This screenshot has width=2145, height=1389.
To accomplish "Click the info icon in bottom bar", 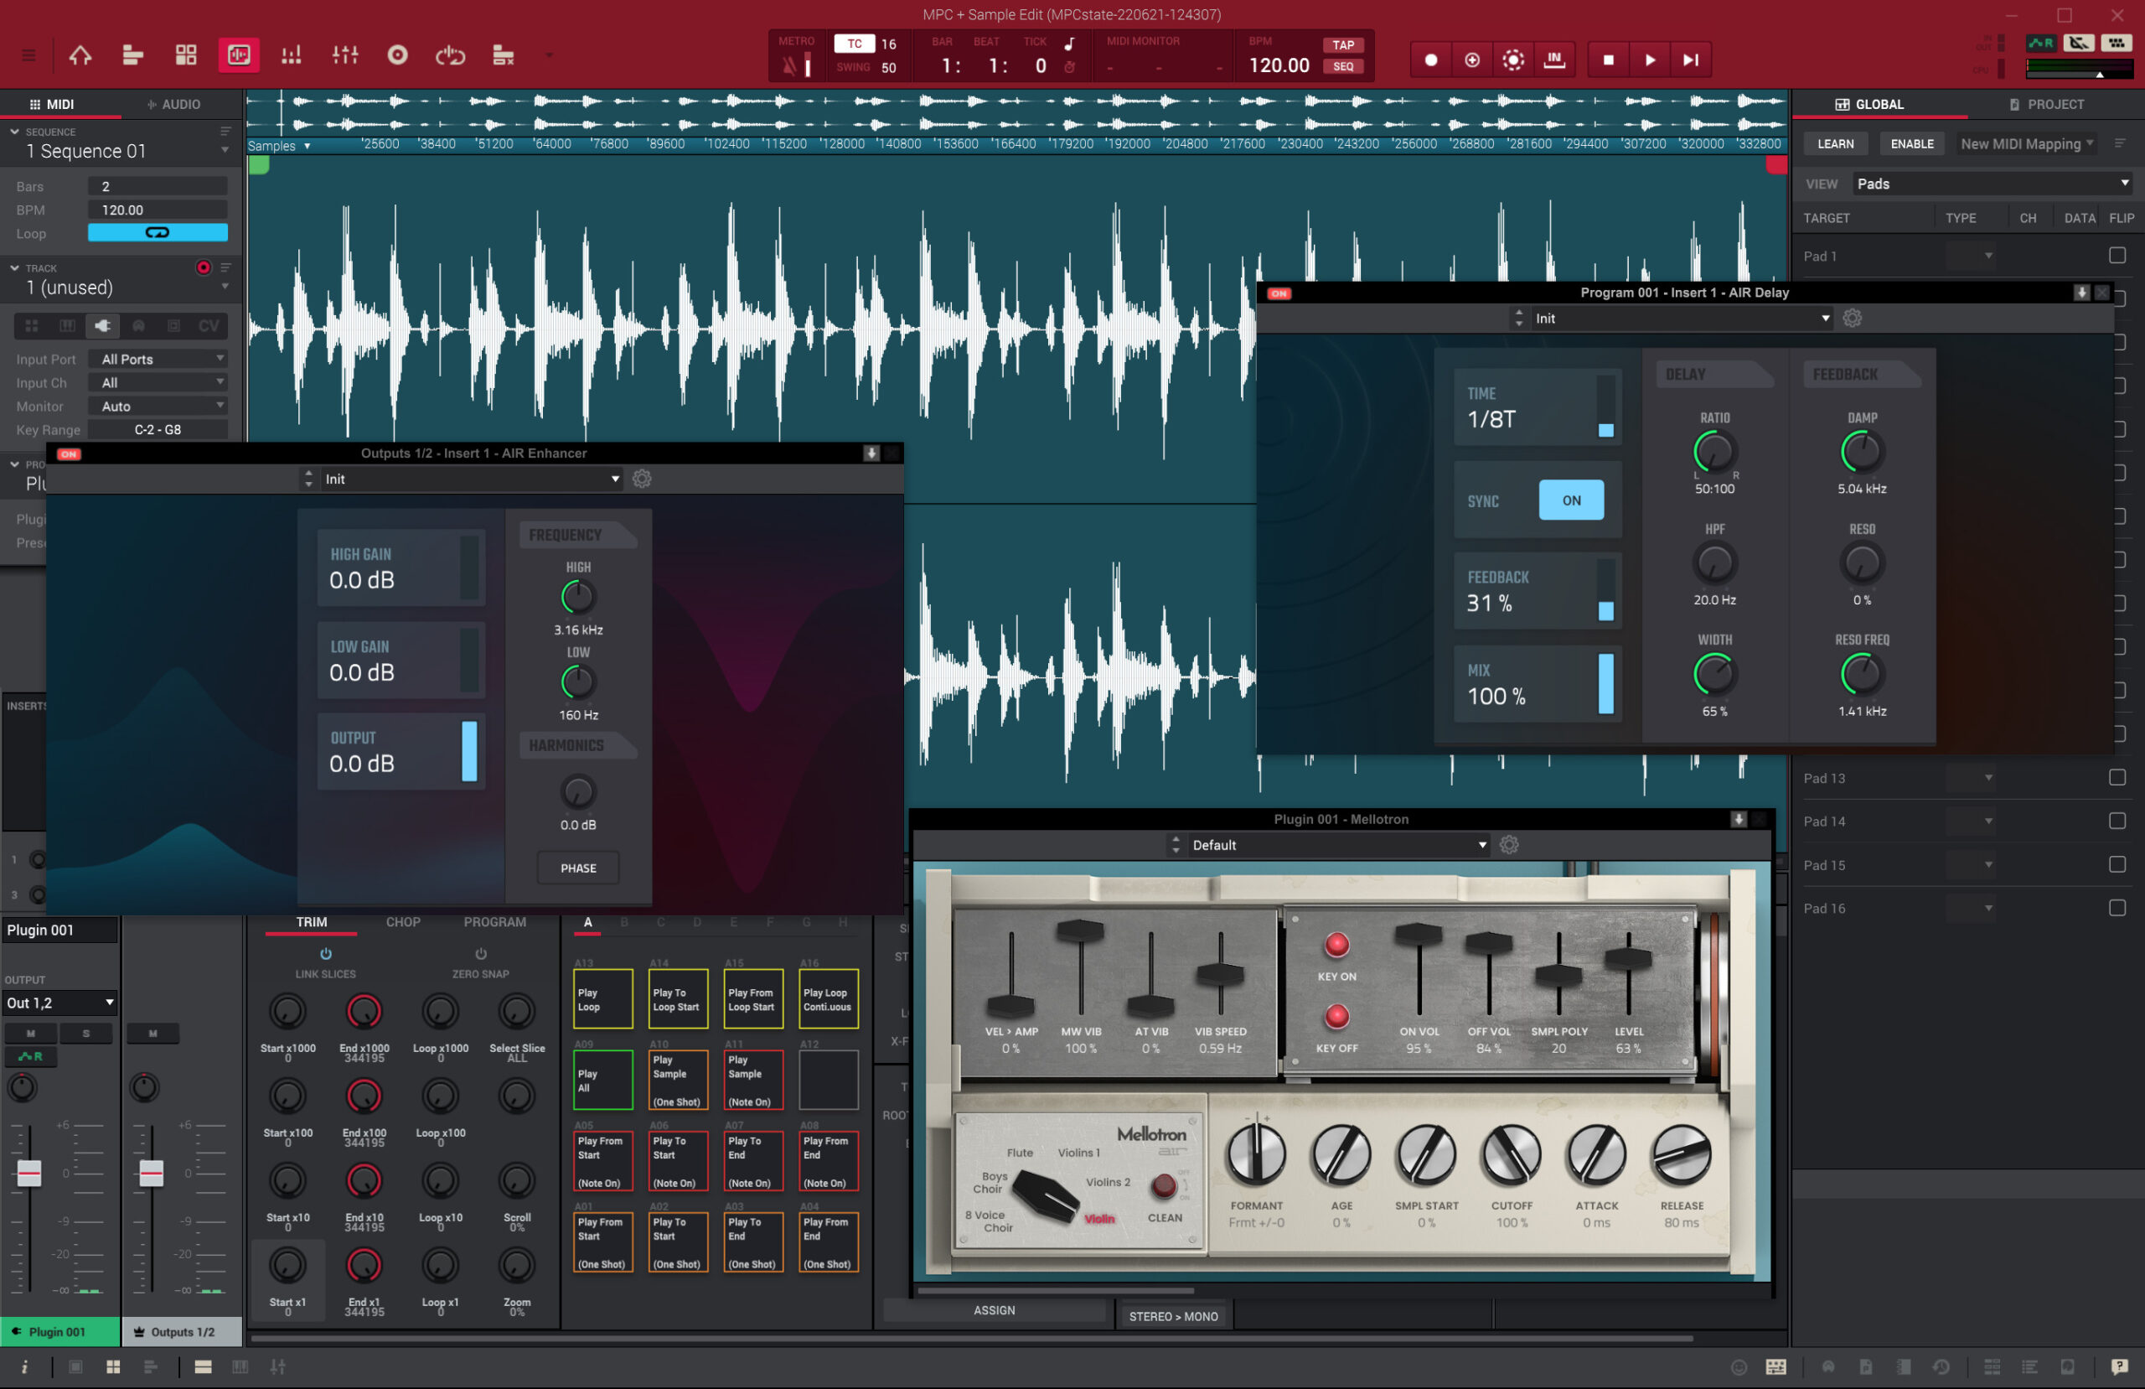I will [24, 1367].
